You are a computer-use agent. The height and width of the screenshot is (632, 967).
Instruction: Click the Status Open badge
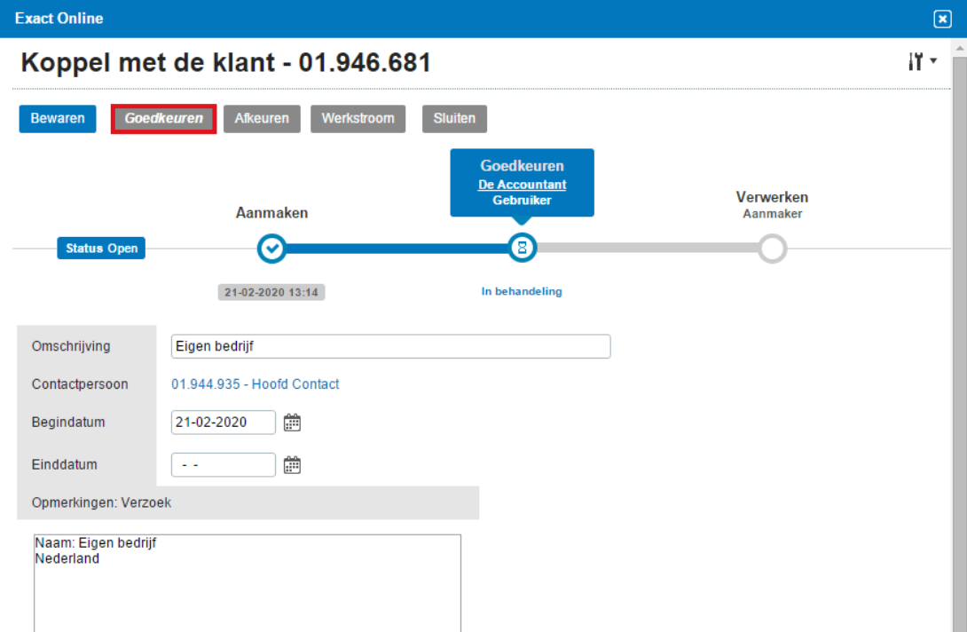tap(102, 249)
